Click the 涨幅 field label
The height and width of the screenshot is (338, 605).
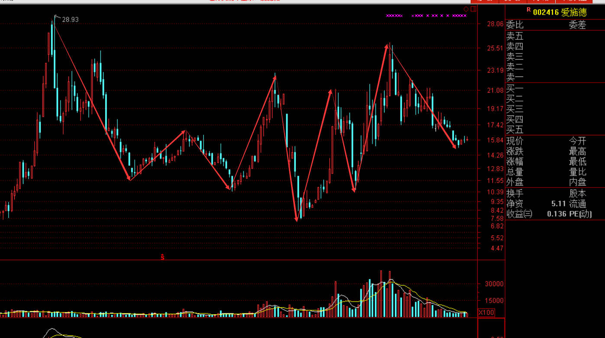click(x=514, y=162)
